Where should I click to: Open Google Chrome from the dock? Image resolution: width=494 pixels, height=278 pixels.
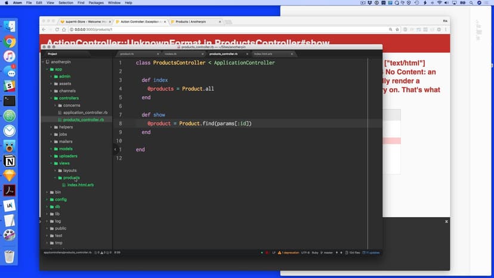click(10, 42)
